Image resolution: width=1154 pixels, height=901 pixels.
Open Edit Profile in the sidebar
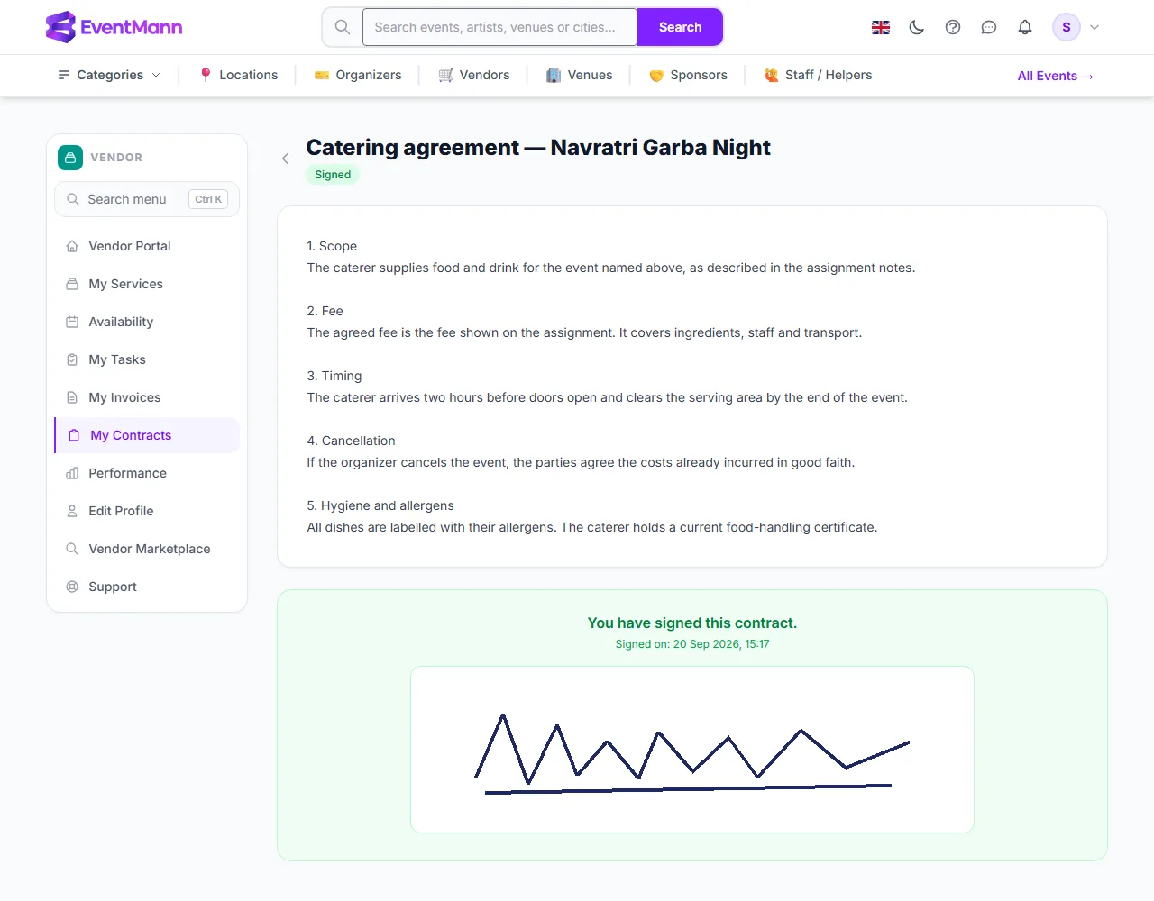coord(147,511)
